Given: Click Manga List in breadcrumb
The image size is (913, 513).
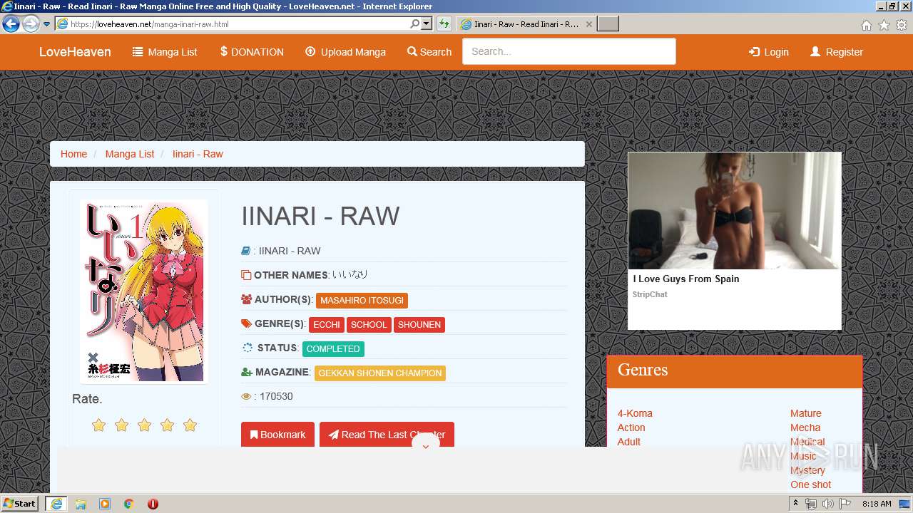Looking at the screenshot, I should point(130,154).
